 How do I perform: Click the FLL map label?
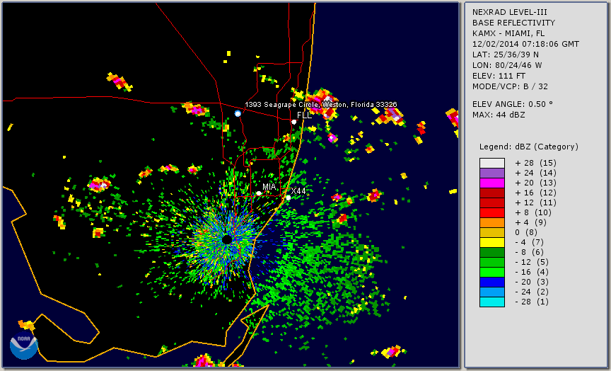pos(304,115)
